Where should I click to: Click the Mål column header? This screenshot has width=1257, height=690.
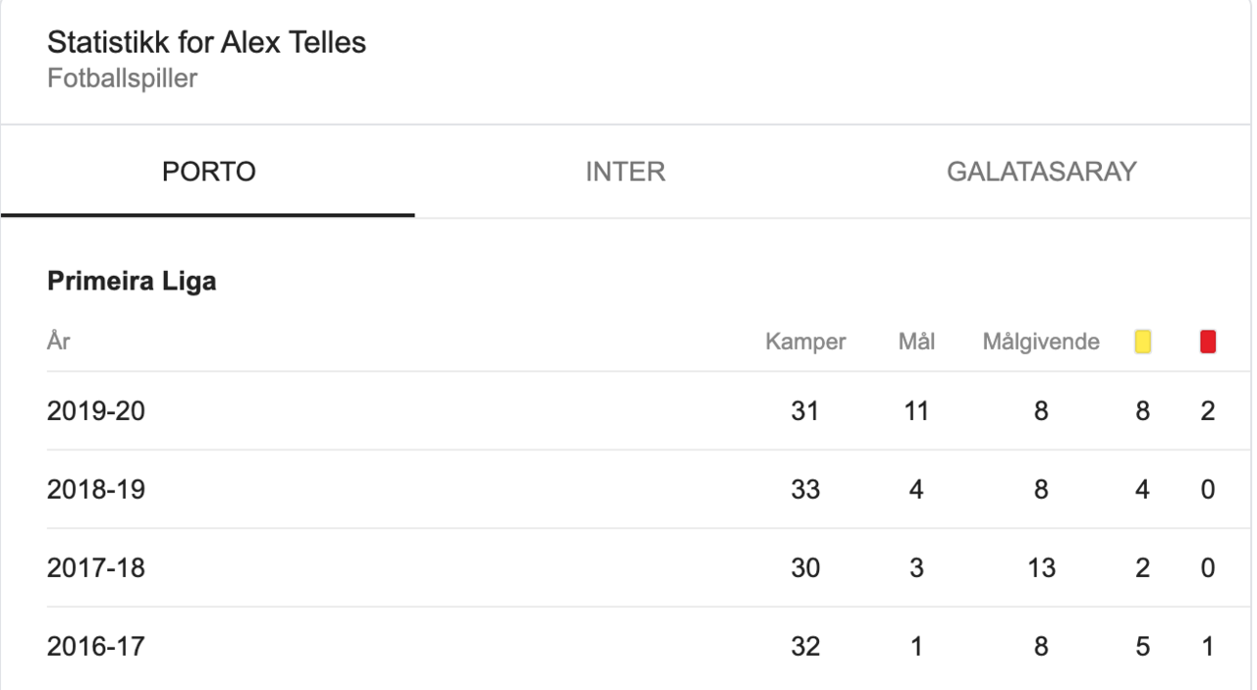coord(916,343)
